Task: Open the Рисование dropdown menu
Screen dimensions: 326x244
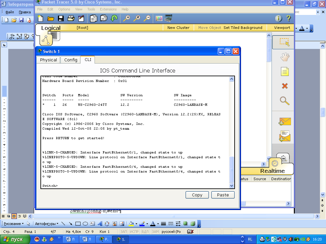Action: pyautogui.click(x=14, y=224)
